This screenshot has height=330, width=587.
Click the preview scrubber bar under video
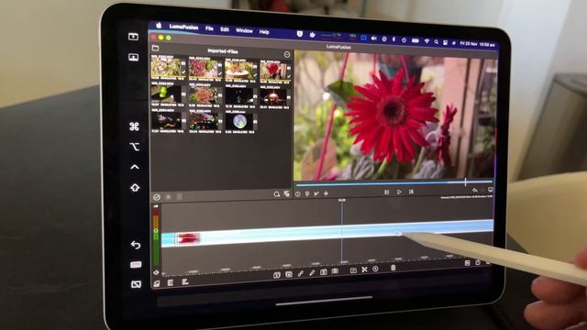[x=393, y=183]
